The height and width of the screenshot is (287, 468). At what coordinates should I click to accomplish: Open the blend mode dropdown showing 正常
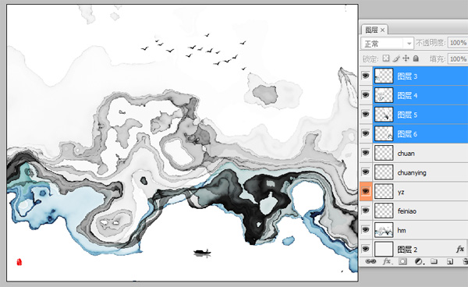(387, 44)
